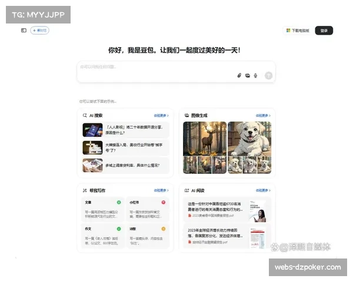
Task: Click the AI 阅读 header book icon
Action: point(187,190)
